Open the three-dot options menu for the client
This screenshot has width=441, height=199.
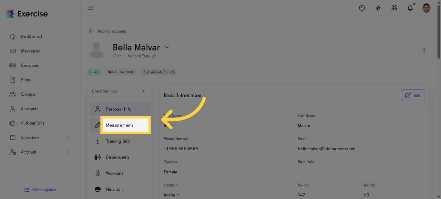pyautogui.click(x=424, y=51)
